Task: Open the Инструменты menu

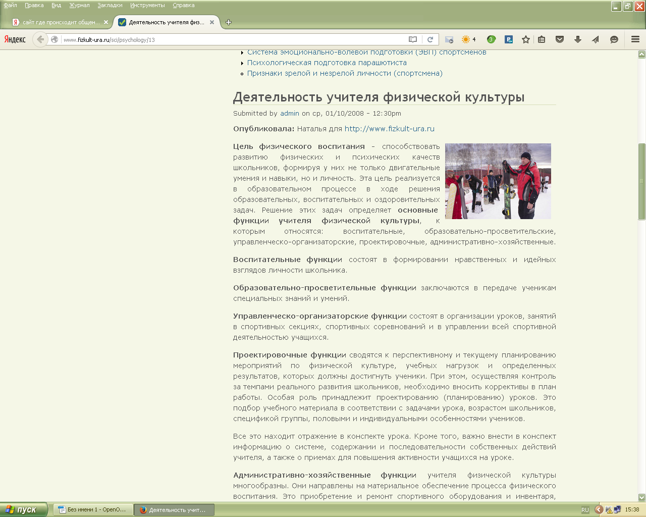Action: (147, 5)
